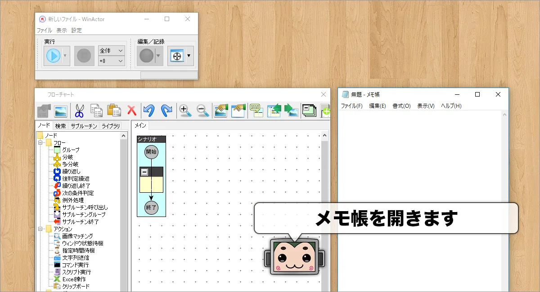Select the サブルーチン呼び出し node
The width and height of the screenshot is (540, 292).
[85, 208]
